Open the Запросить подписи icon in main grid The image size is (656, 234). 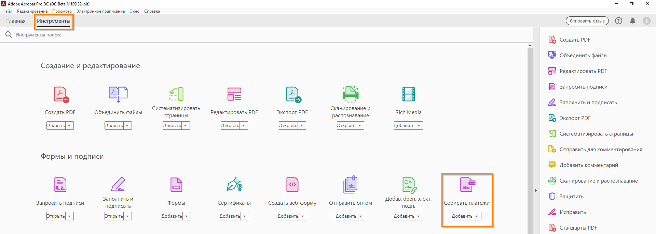[60, 185]
